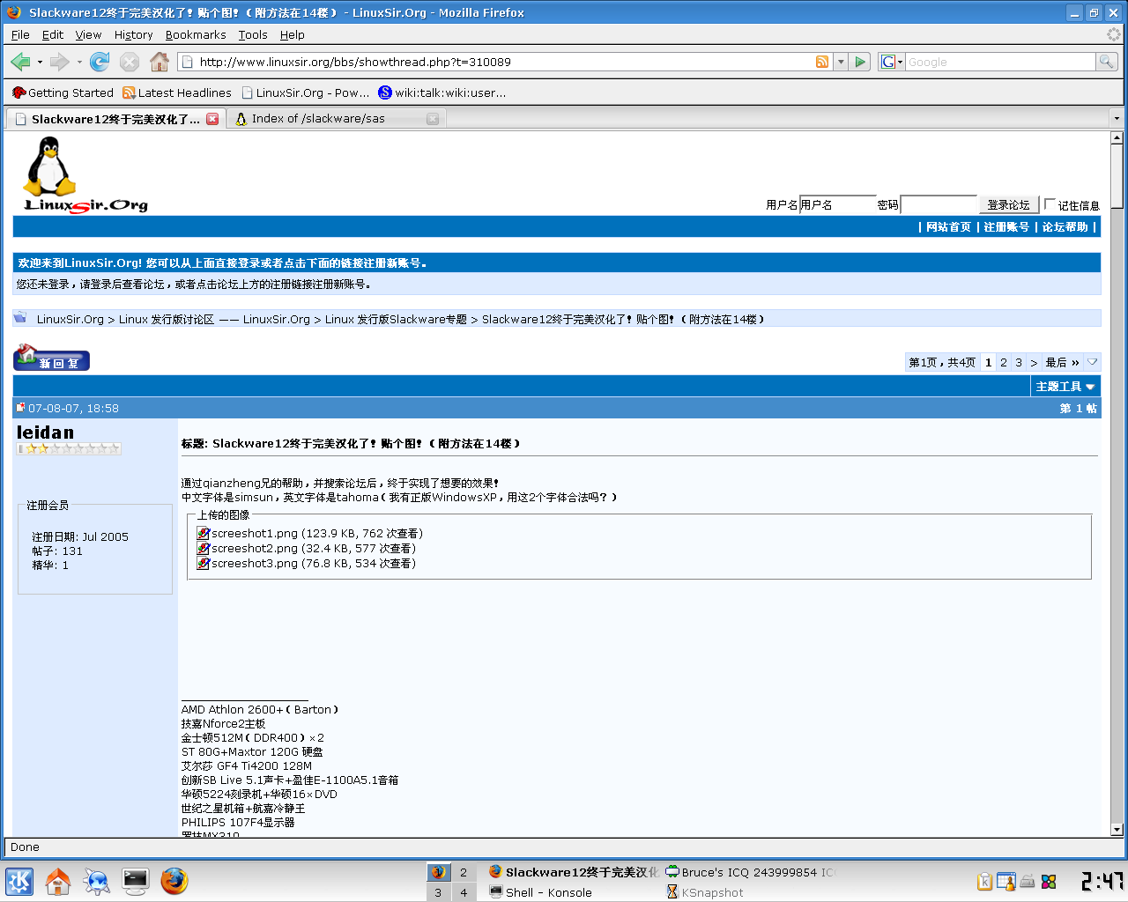Click the vertical scrollbar down arrow
Image resolution: width=1128 pixels, height=902 pixels.
point(1117,829)
